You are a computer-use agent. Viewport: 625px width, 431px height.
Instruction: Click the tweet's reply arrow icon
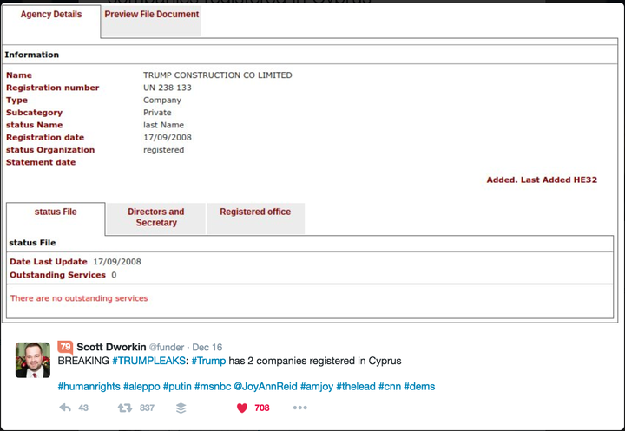click(x=65, y=408)
